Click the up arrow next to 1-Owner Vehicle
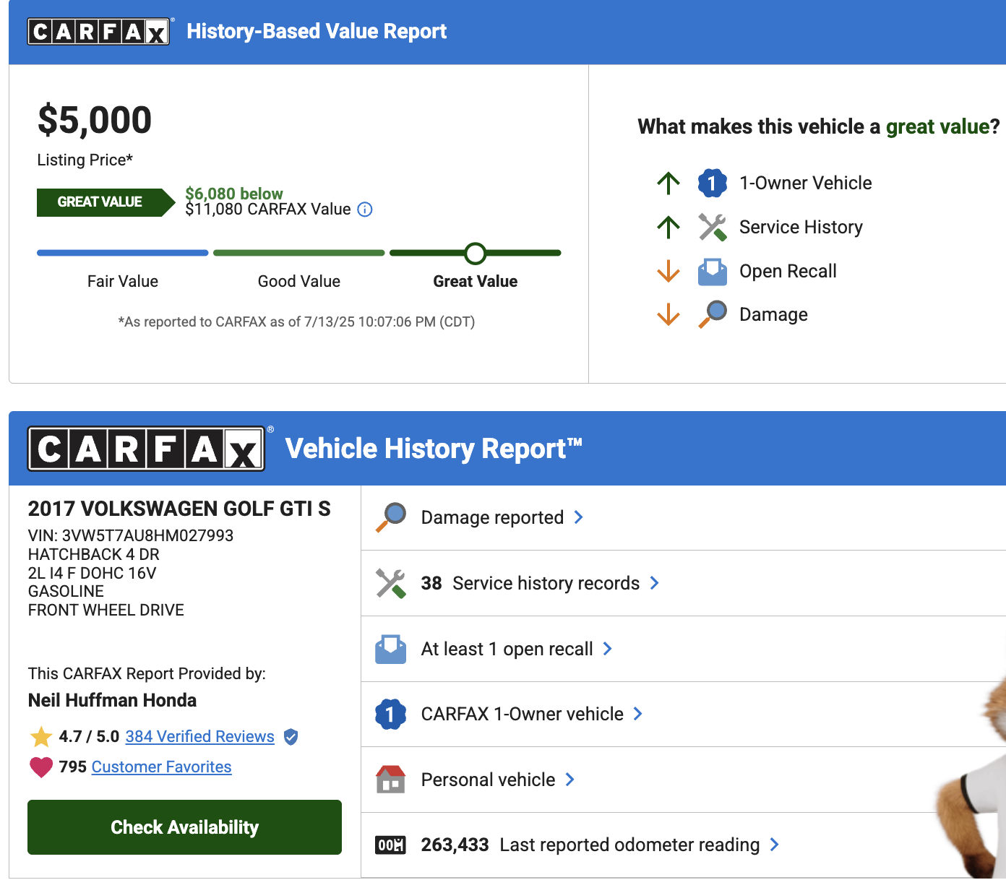Screen dimensions: 1006x880 pyautogui.click(x=668, y=183)
